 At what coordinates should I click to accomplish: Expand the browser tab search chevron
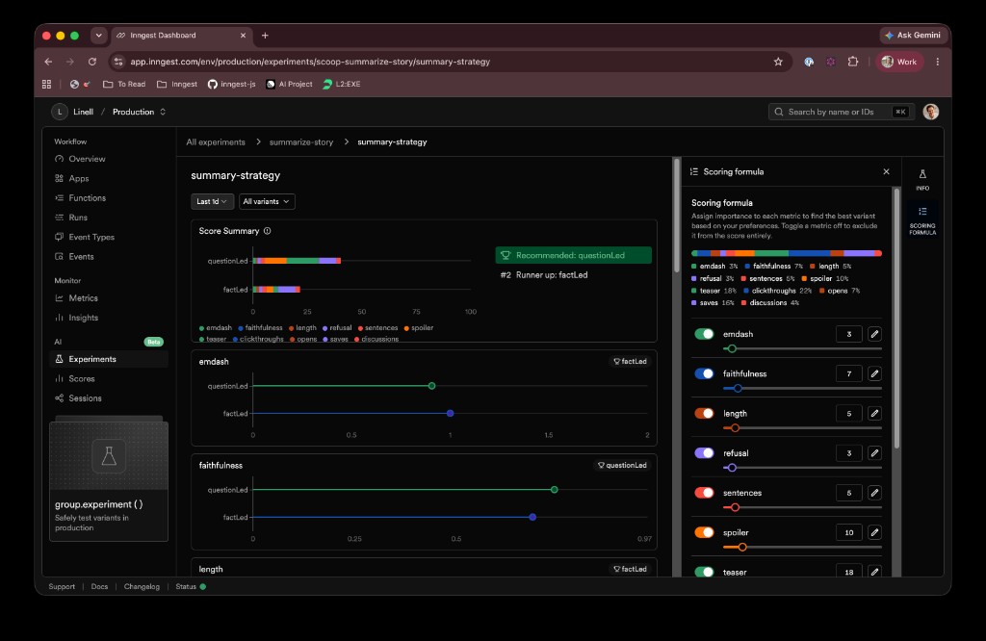pyautogui.click(x=99, y=36)
